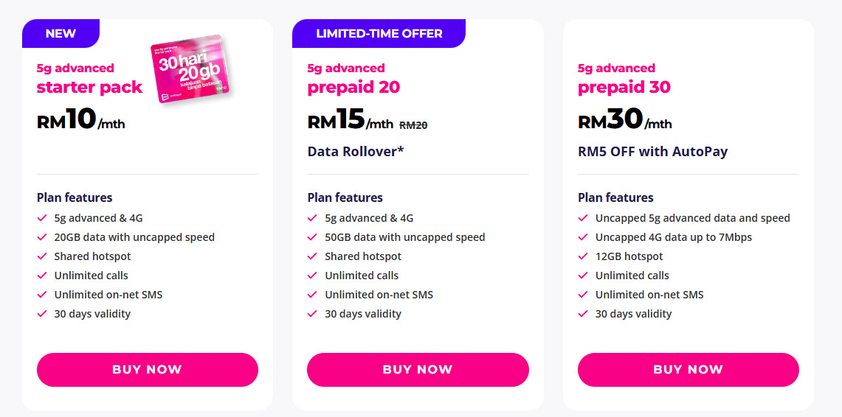Open the prepaid 20 plan title
The height and width of the screenshot is (417, 842).
pos(353,88)
